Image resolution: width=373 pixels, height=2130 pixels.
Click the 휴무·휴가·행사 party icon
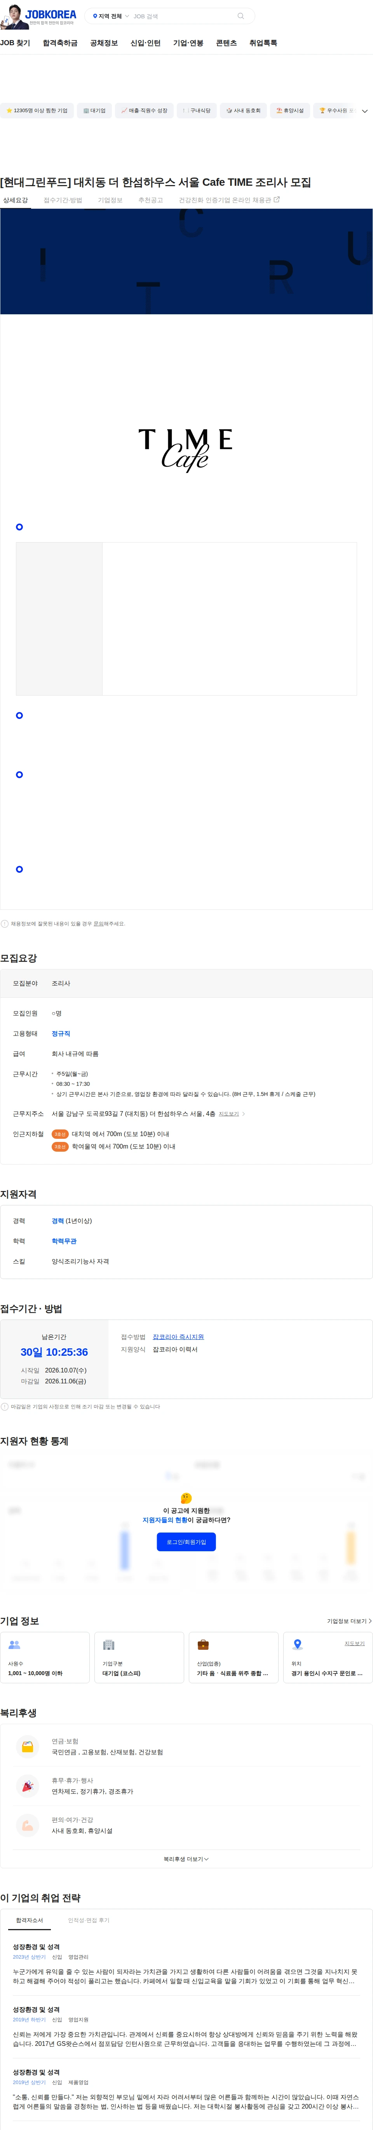[27, 1786]
